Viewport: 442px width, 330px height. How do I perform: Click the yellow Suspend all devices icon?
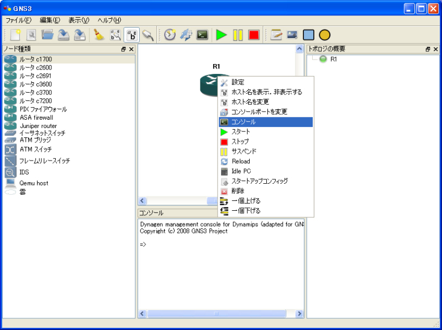[x=238, y=35]
